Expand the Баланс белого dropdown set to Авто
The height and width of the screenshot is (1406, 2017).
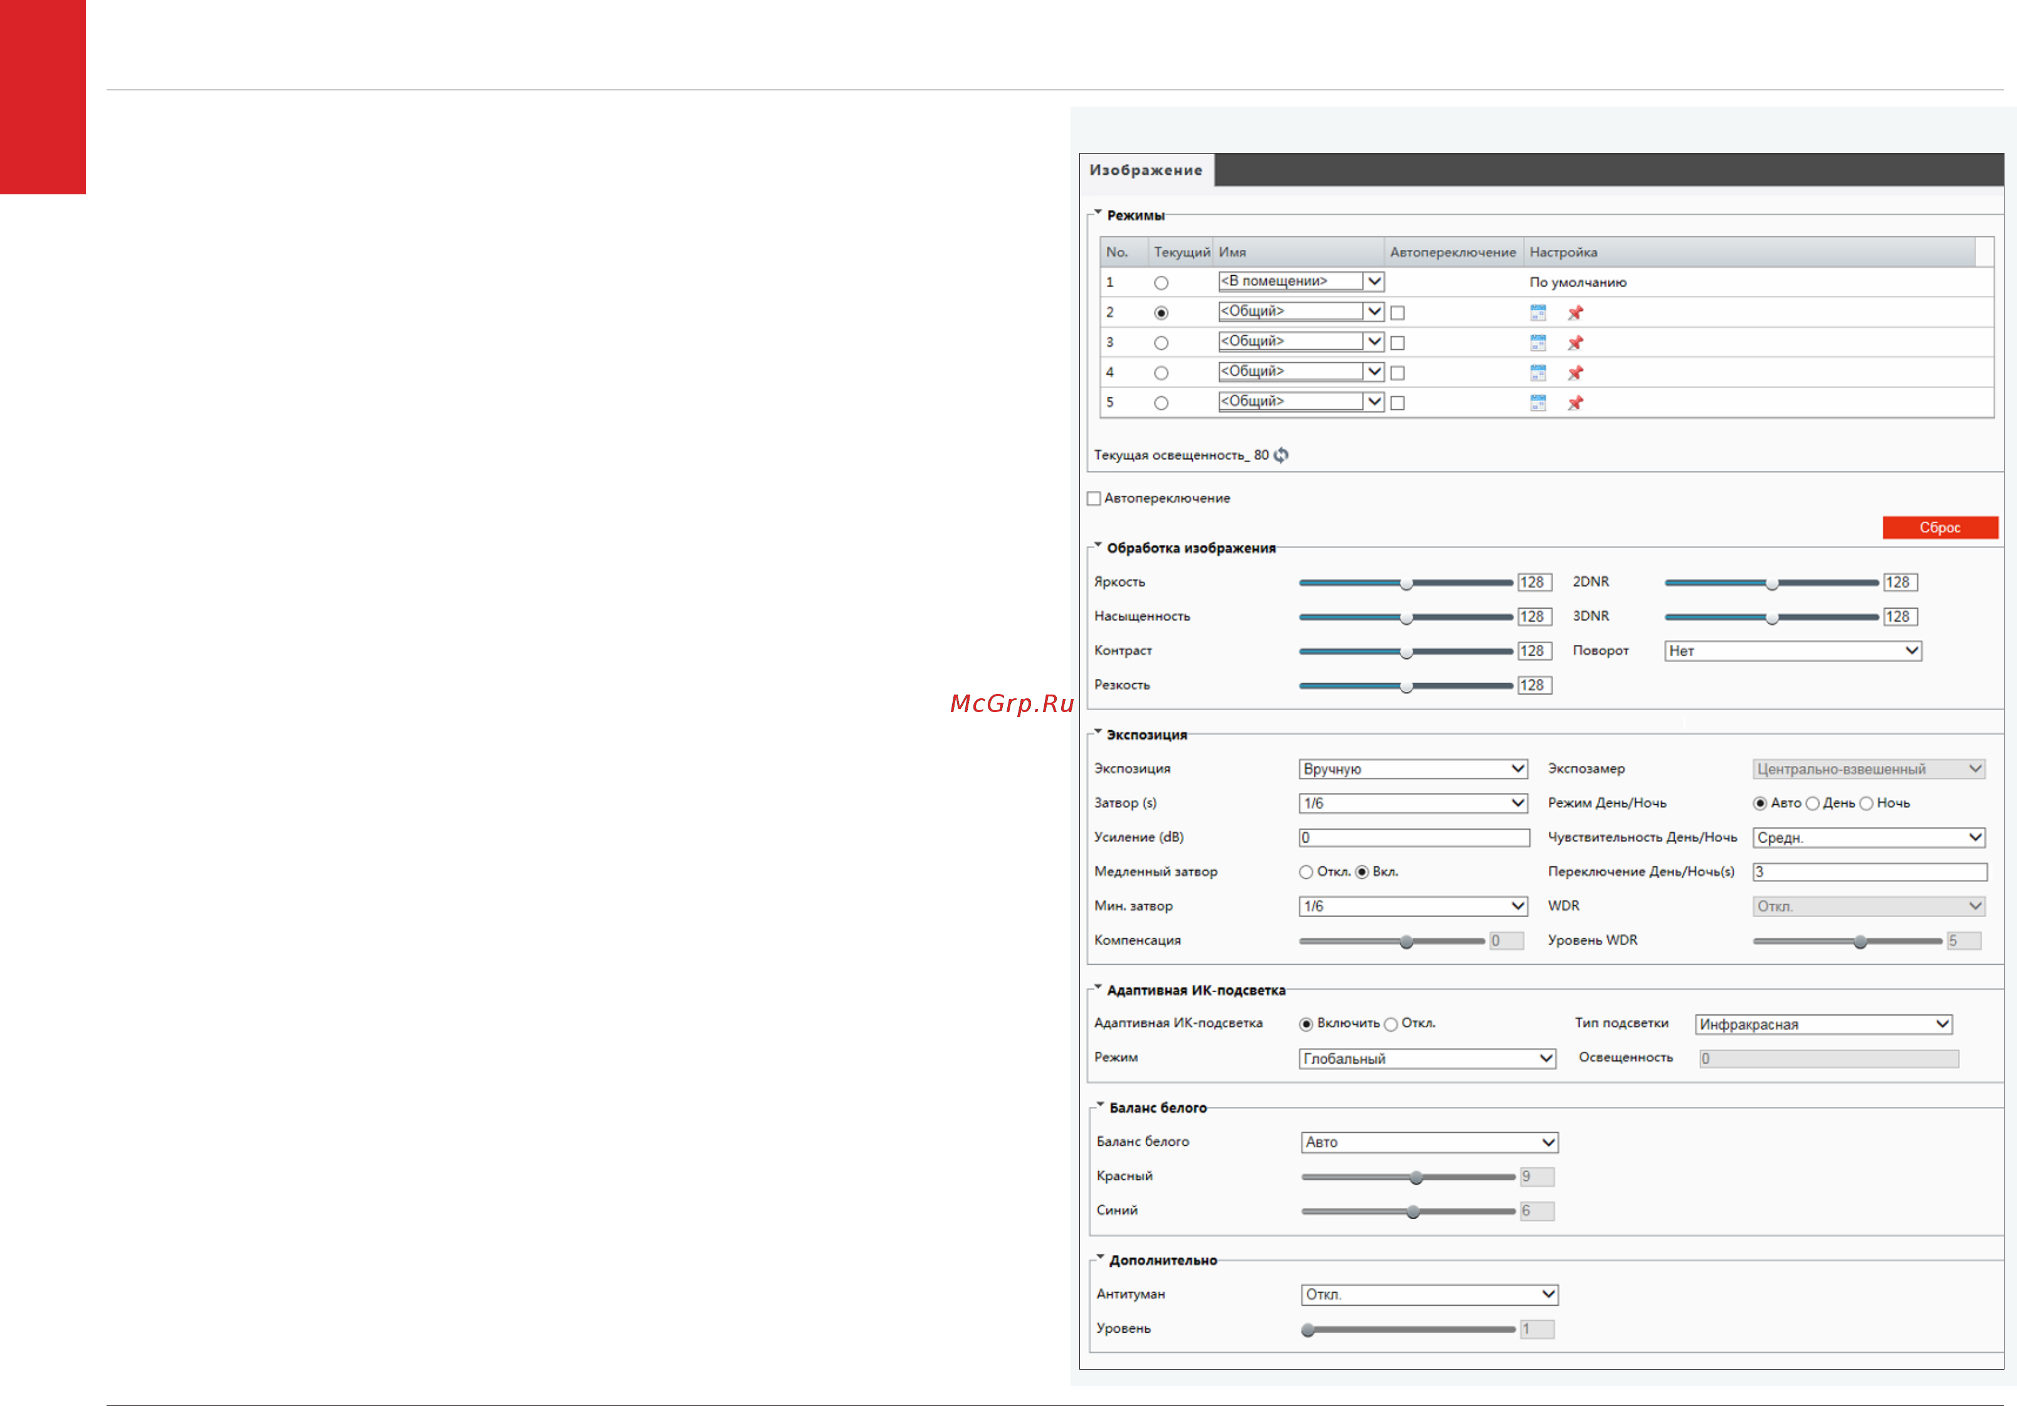pyautogui.click(x=1428, y=1142)
